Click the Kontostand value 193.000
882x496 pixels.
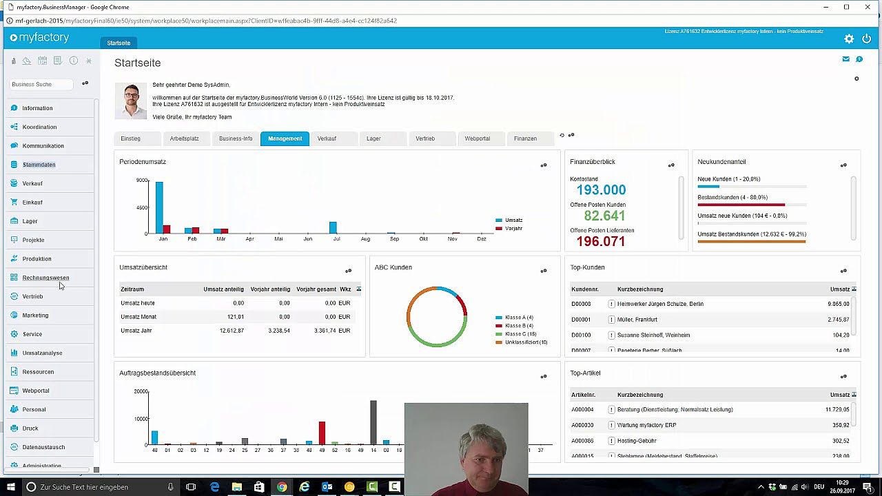(x=601, y=190)
